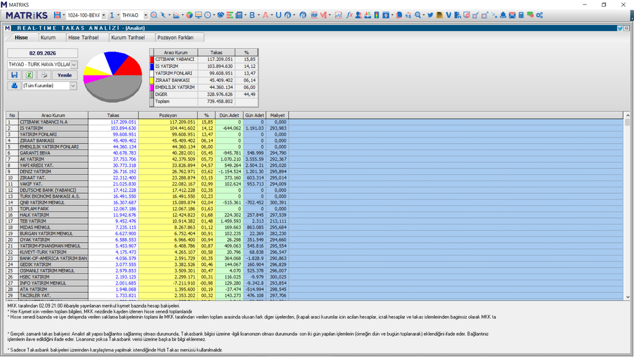Click the green-red horizontal bars toolbar icon
634x357 pixels.
point(230,15)
